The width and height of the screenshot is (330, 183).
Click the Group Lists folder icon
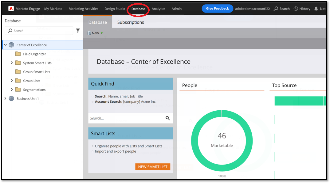(x=18, y=81)
